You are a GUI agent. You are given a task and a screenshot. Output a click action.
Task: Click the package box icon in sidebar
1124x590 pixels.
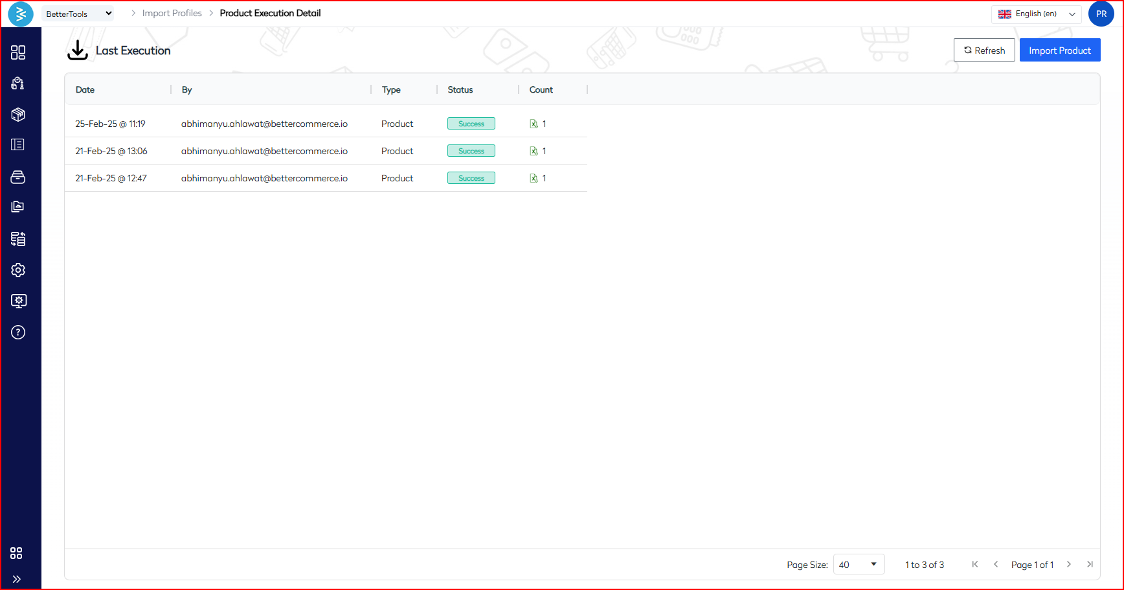pos(18,115)
